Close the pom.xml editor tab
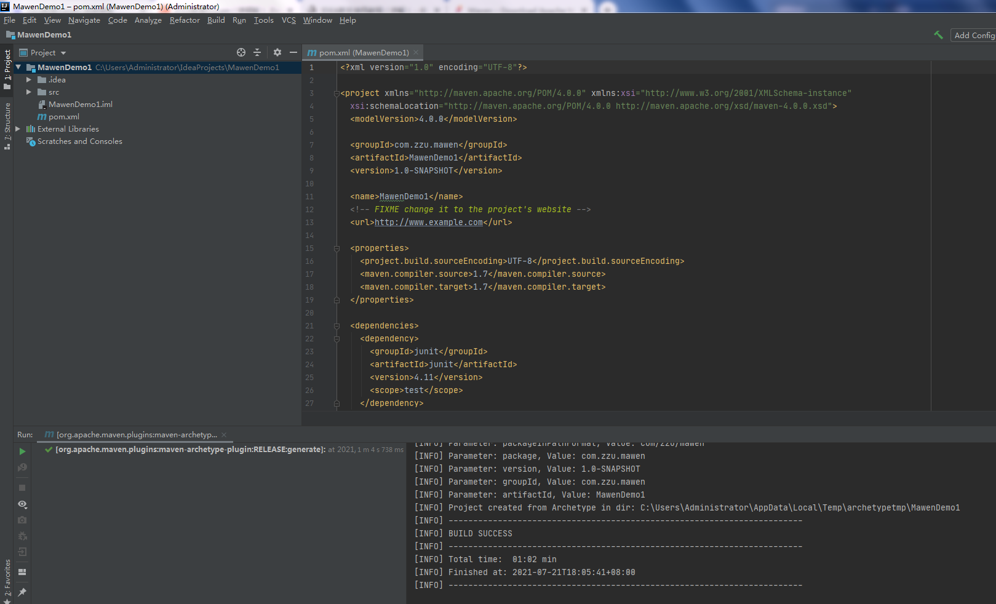 (x=416, y=52)
